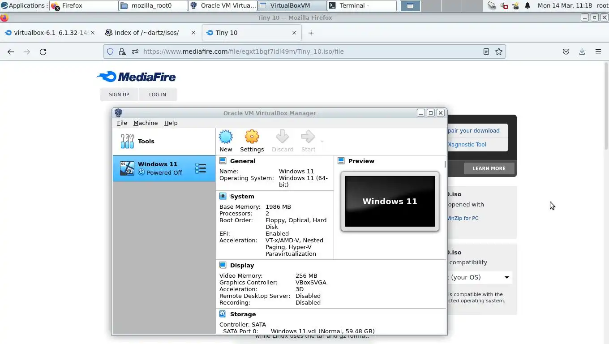The width and height of the screenshot is (609, 344).
Task: Open the Diagnostic Tool link
Action: [x=466, y=144]
